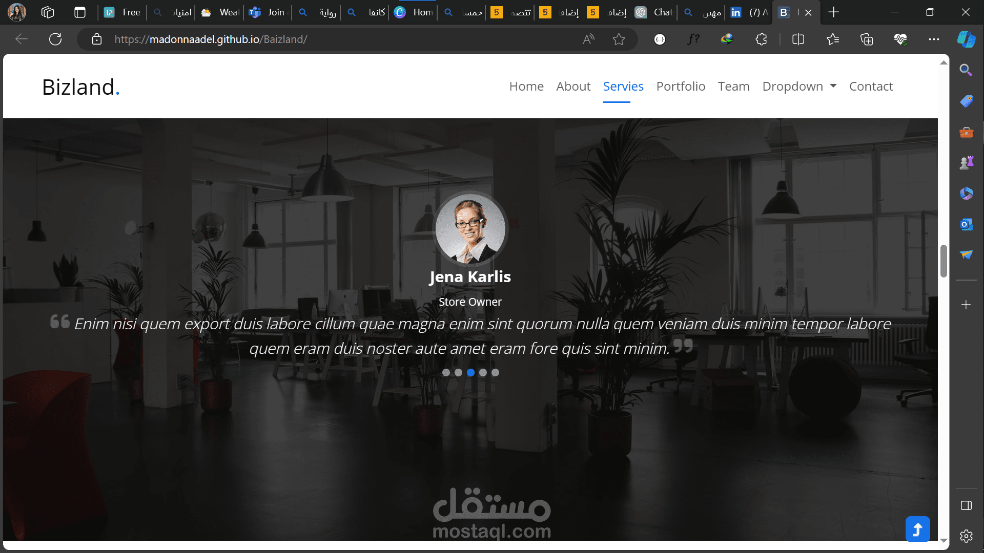This screenshot has width=984, height=553.
Task: Open Copilot icon in toolbar
Action: point(966,39)
